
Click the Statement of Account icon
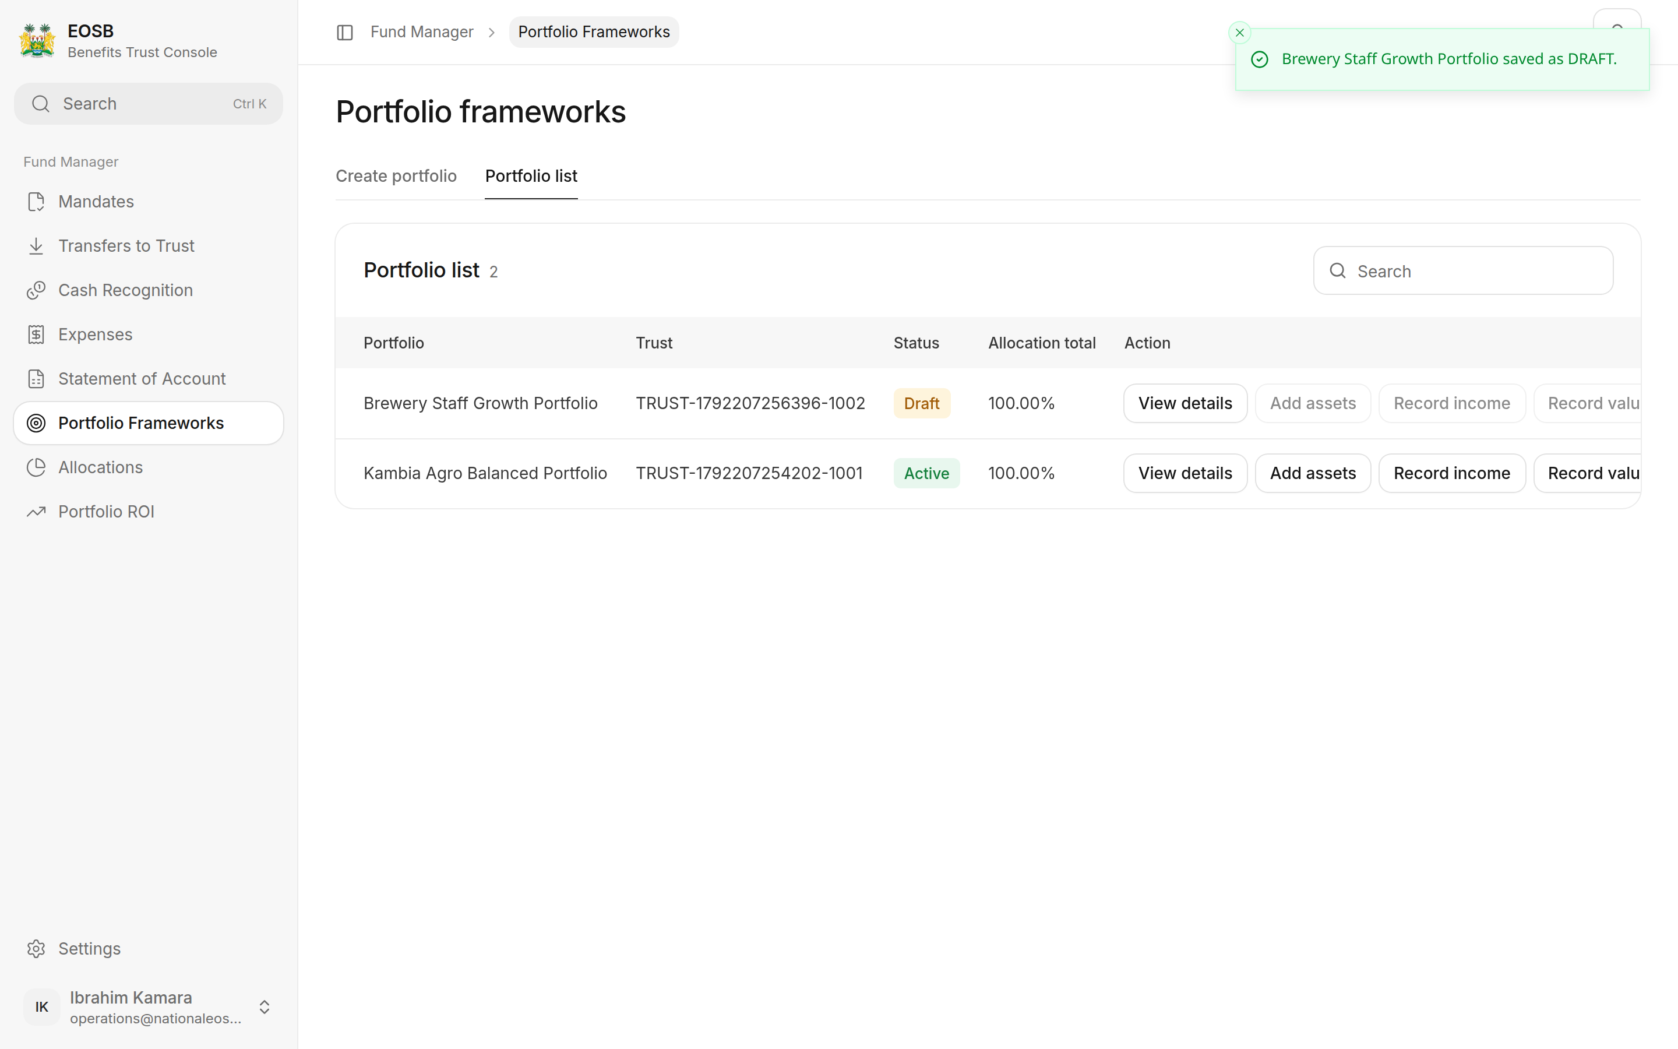point(36,379)
